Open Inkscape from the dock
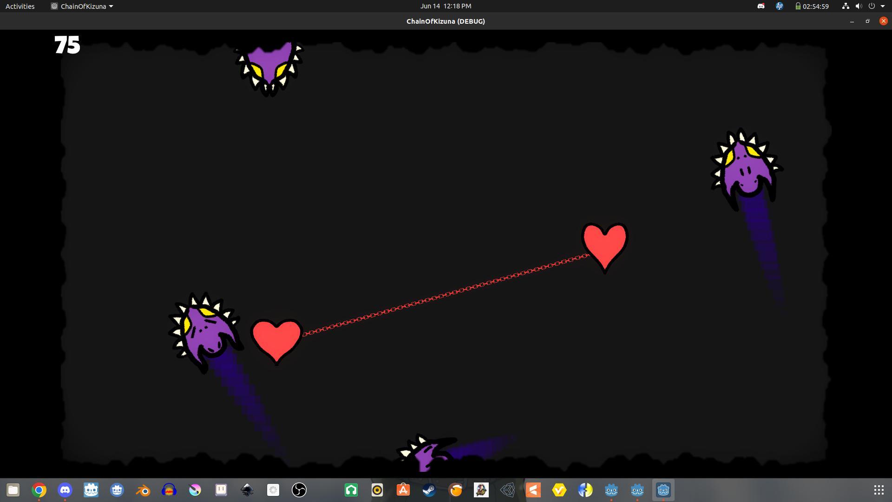The height and width of the screenshot is (502, 892). (247, 490)
